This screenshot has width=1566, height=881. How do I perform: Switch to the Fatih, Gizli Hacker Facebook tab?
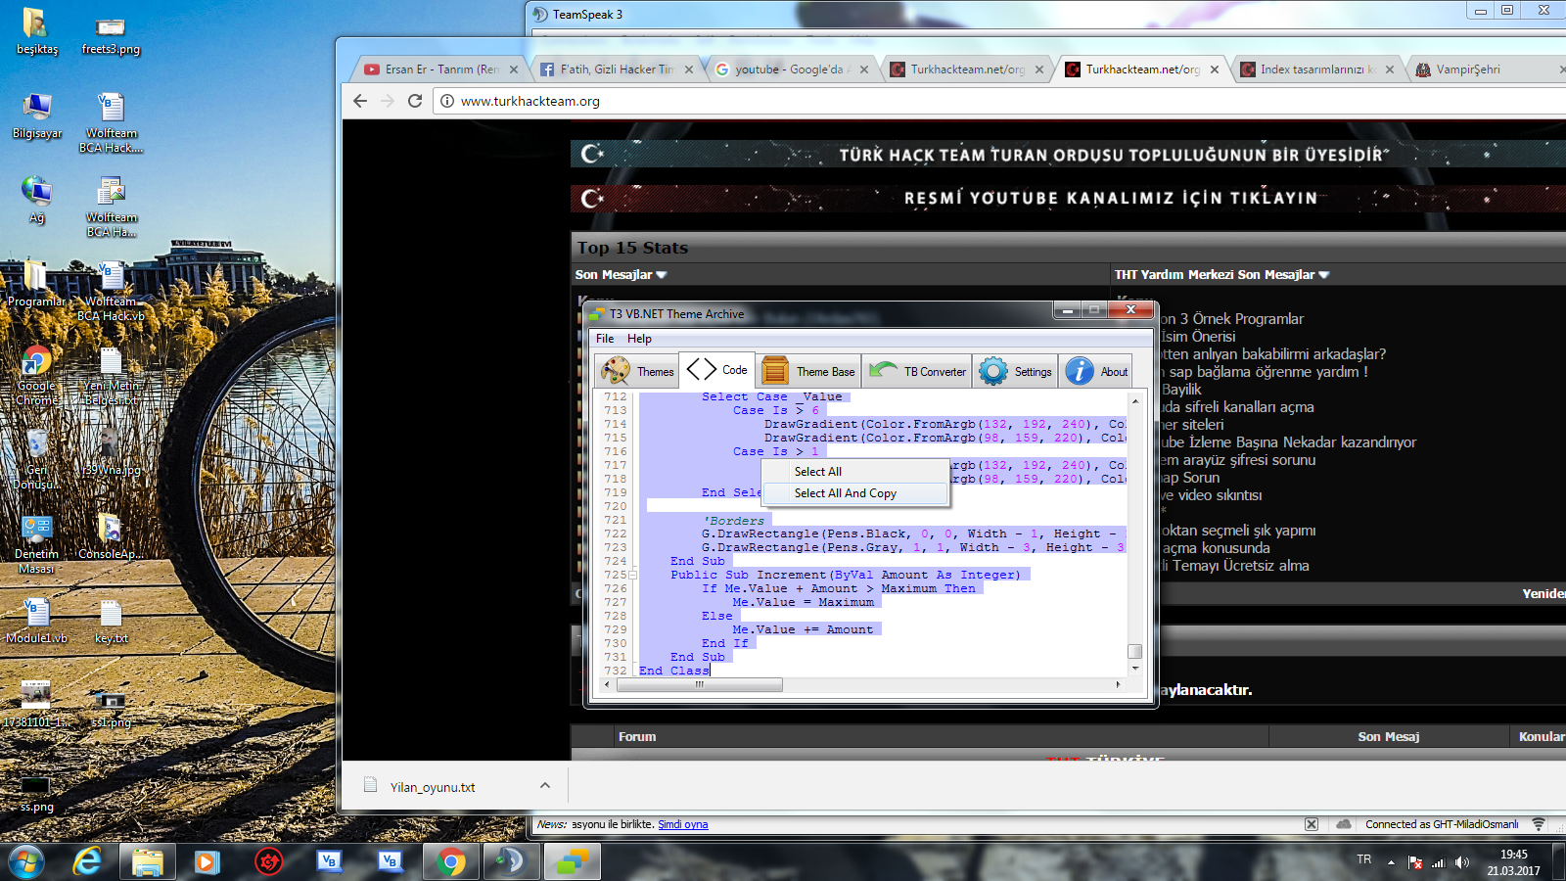point(617,70)
